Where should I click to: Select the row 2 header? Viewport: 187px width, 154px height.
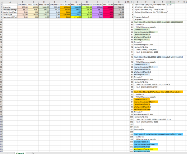pyautogui.click(x=1, y=7)
